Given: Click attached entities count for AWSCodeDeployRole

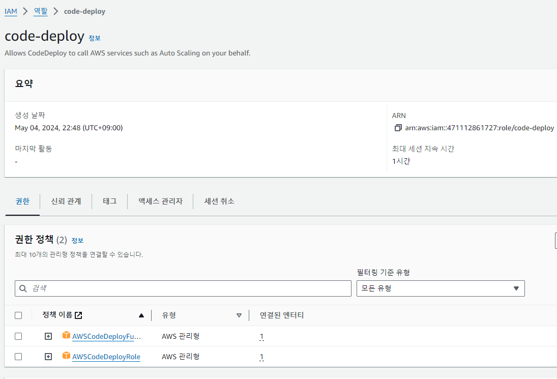Looking at the screenshot, I should click(x=262, y=357).
